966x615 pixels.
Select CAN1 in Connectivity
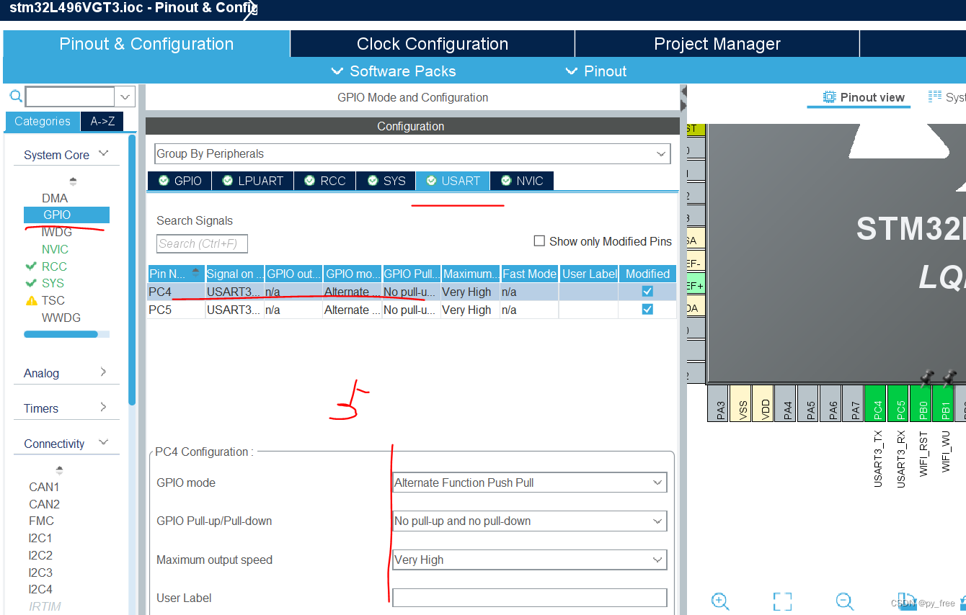pyautogui.click(x=44, y=487)
